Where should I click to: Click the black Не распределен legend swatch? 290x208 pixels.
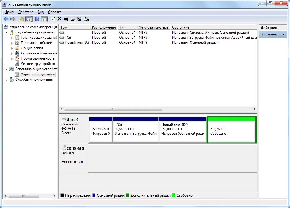point(62,195)
